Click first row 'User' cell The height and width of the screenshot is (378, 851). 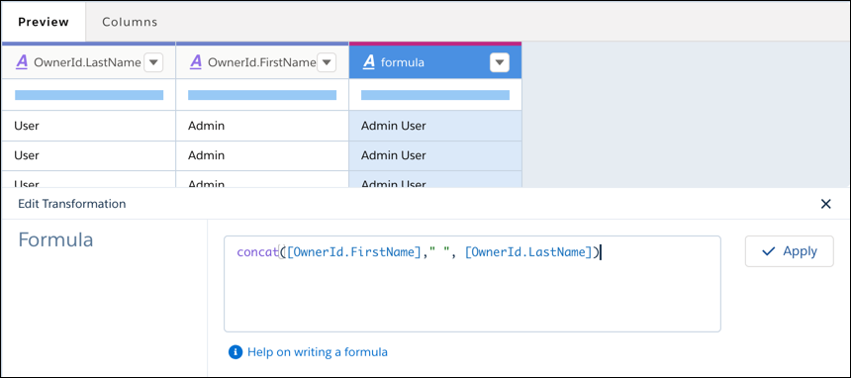(88, 126)
